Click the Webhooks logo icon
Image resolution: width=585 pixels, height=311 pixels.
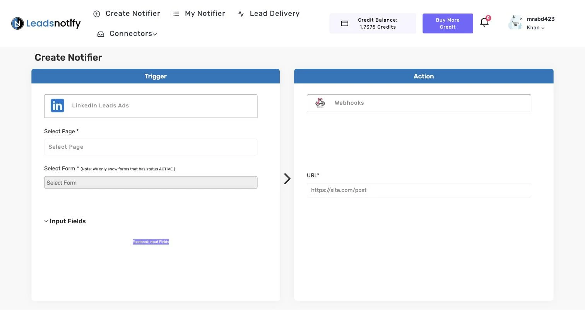(320, 103)
